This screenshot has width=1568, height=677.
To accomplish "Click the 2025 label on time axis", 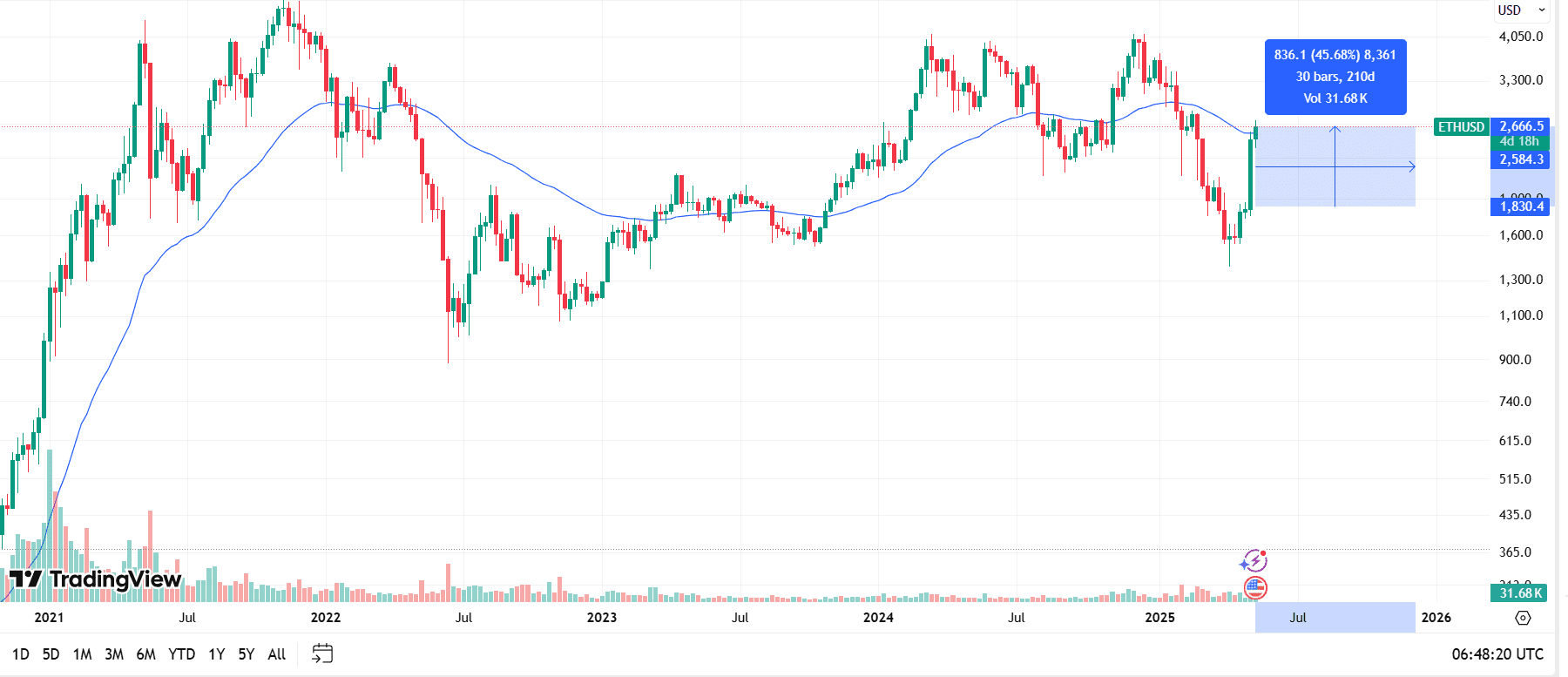I will (x=1159, y=618).
